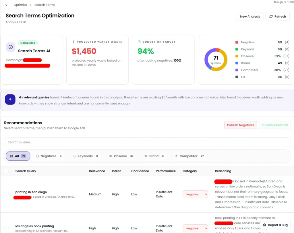
Task: Click the dollar sign icon on Projected Yearly Waste
Action: pyautogui.click(x=73, y=42)
